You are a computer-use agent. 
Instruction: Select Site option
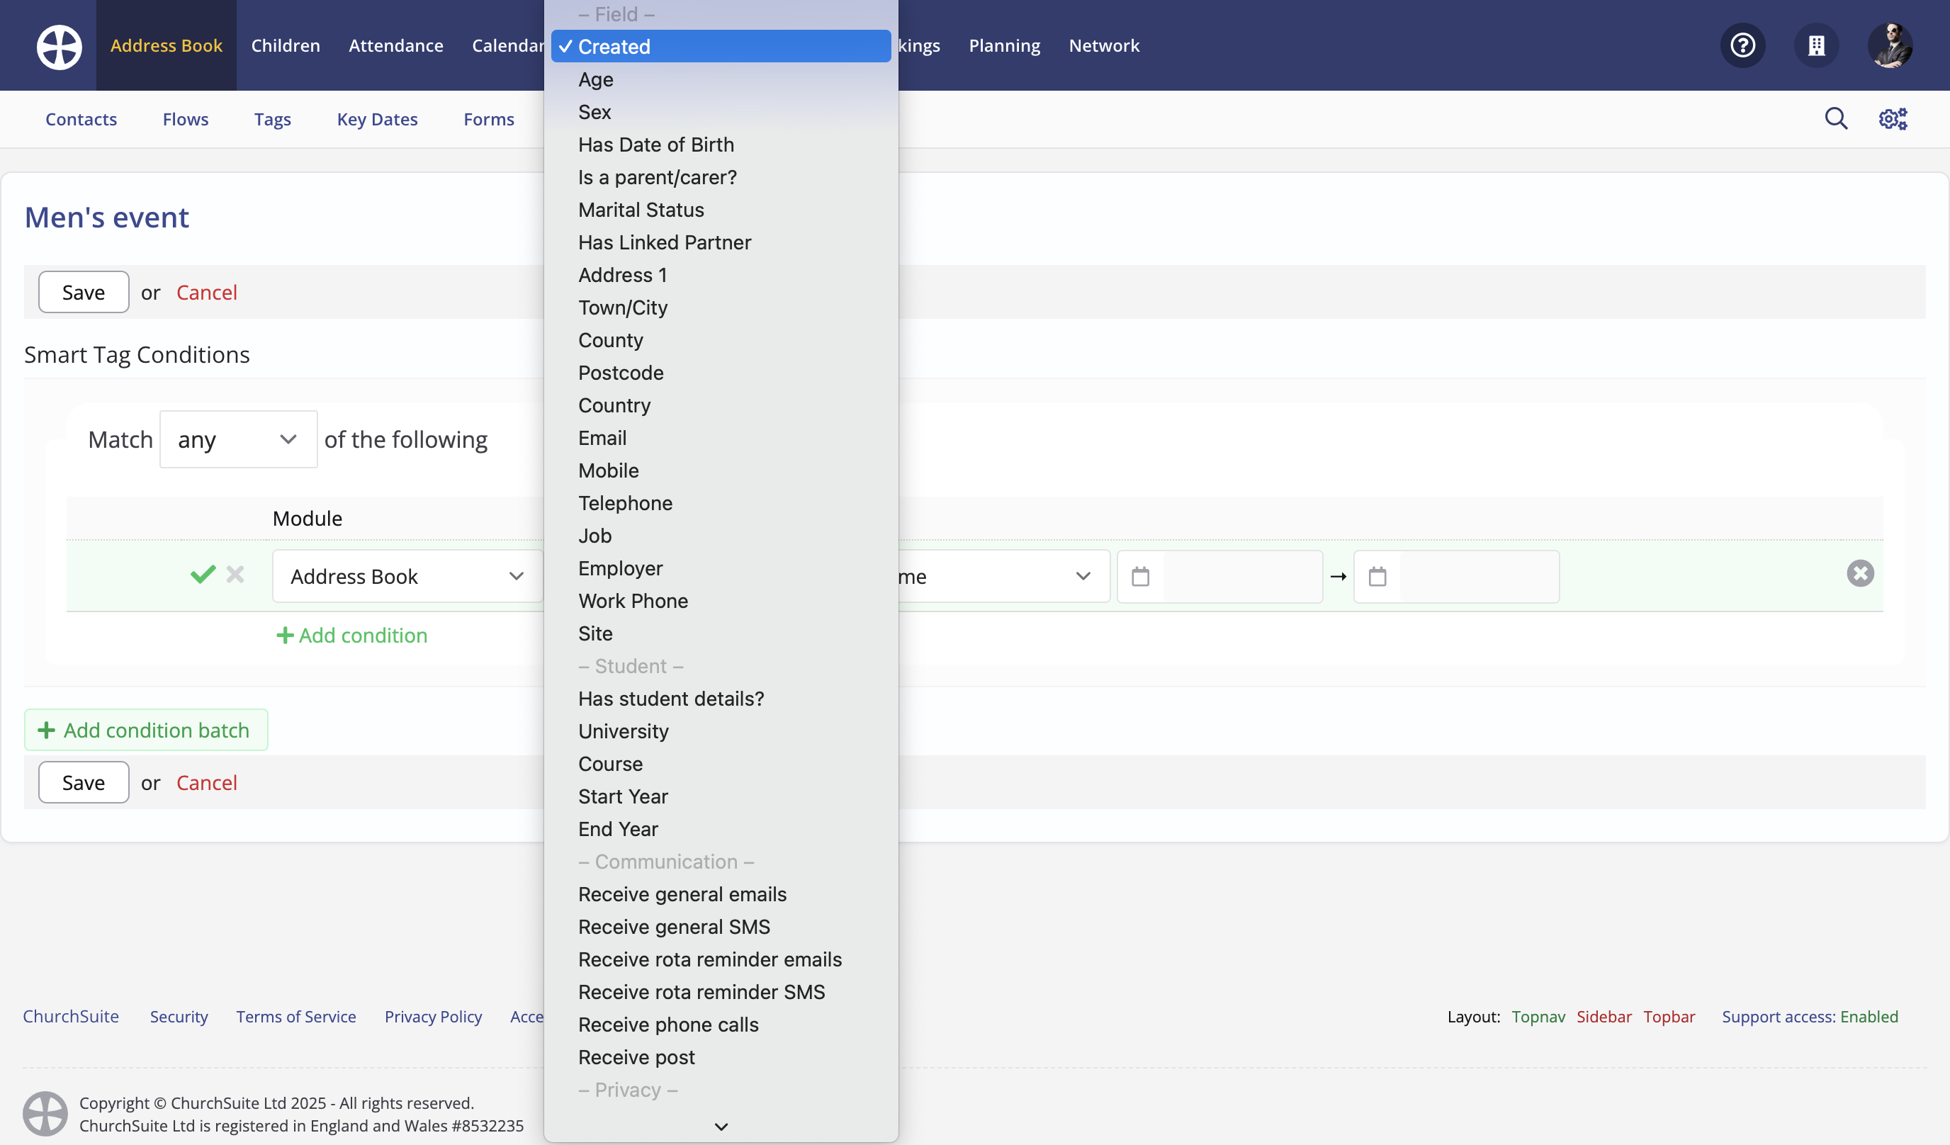tap(721, 633)
